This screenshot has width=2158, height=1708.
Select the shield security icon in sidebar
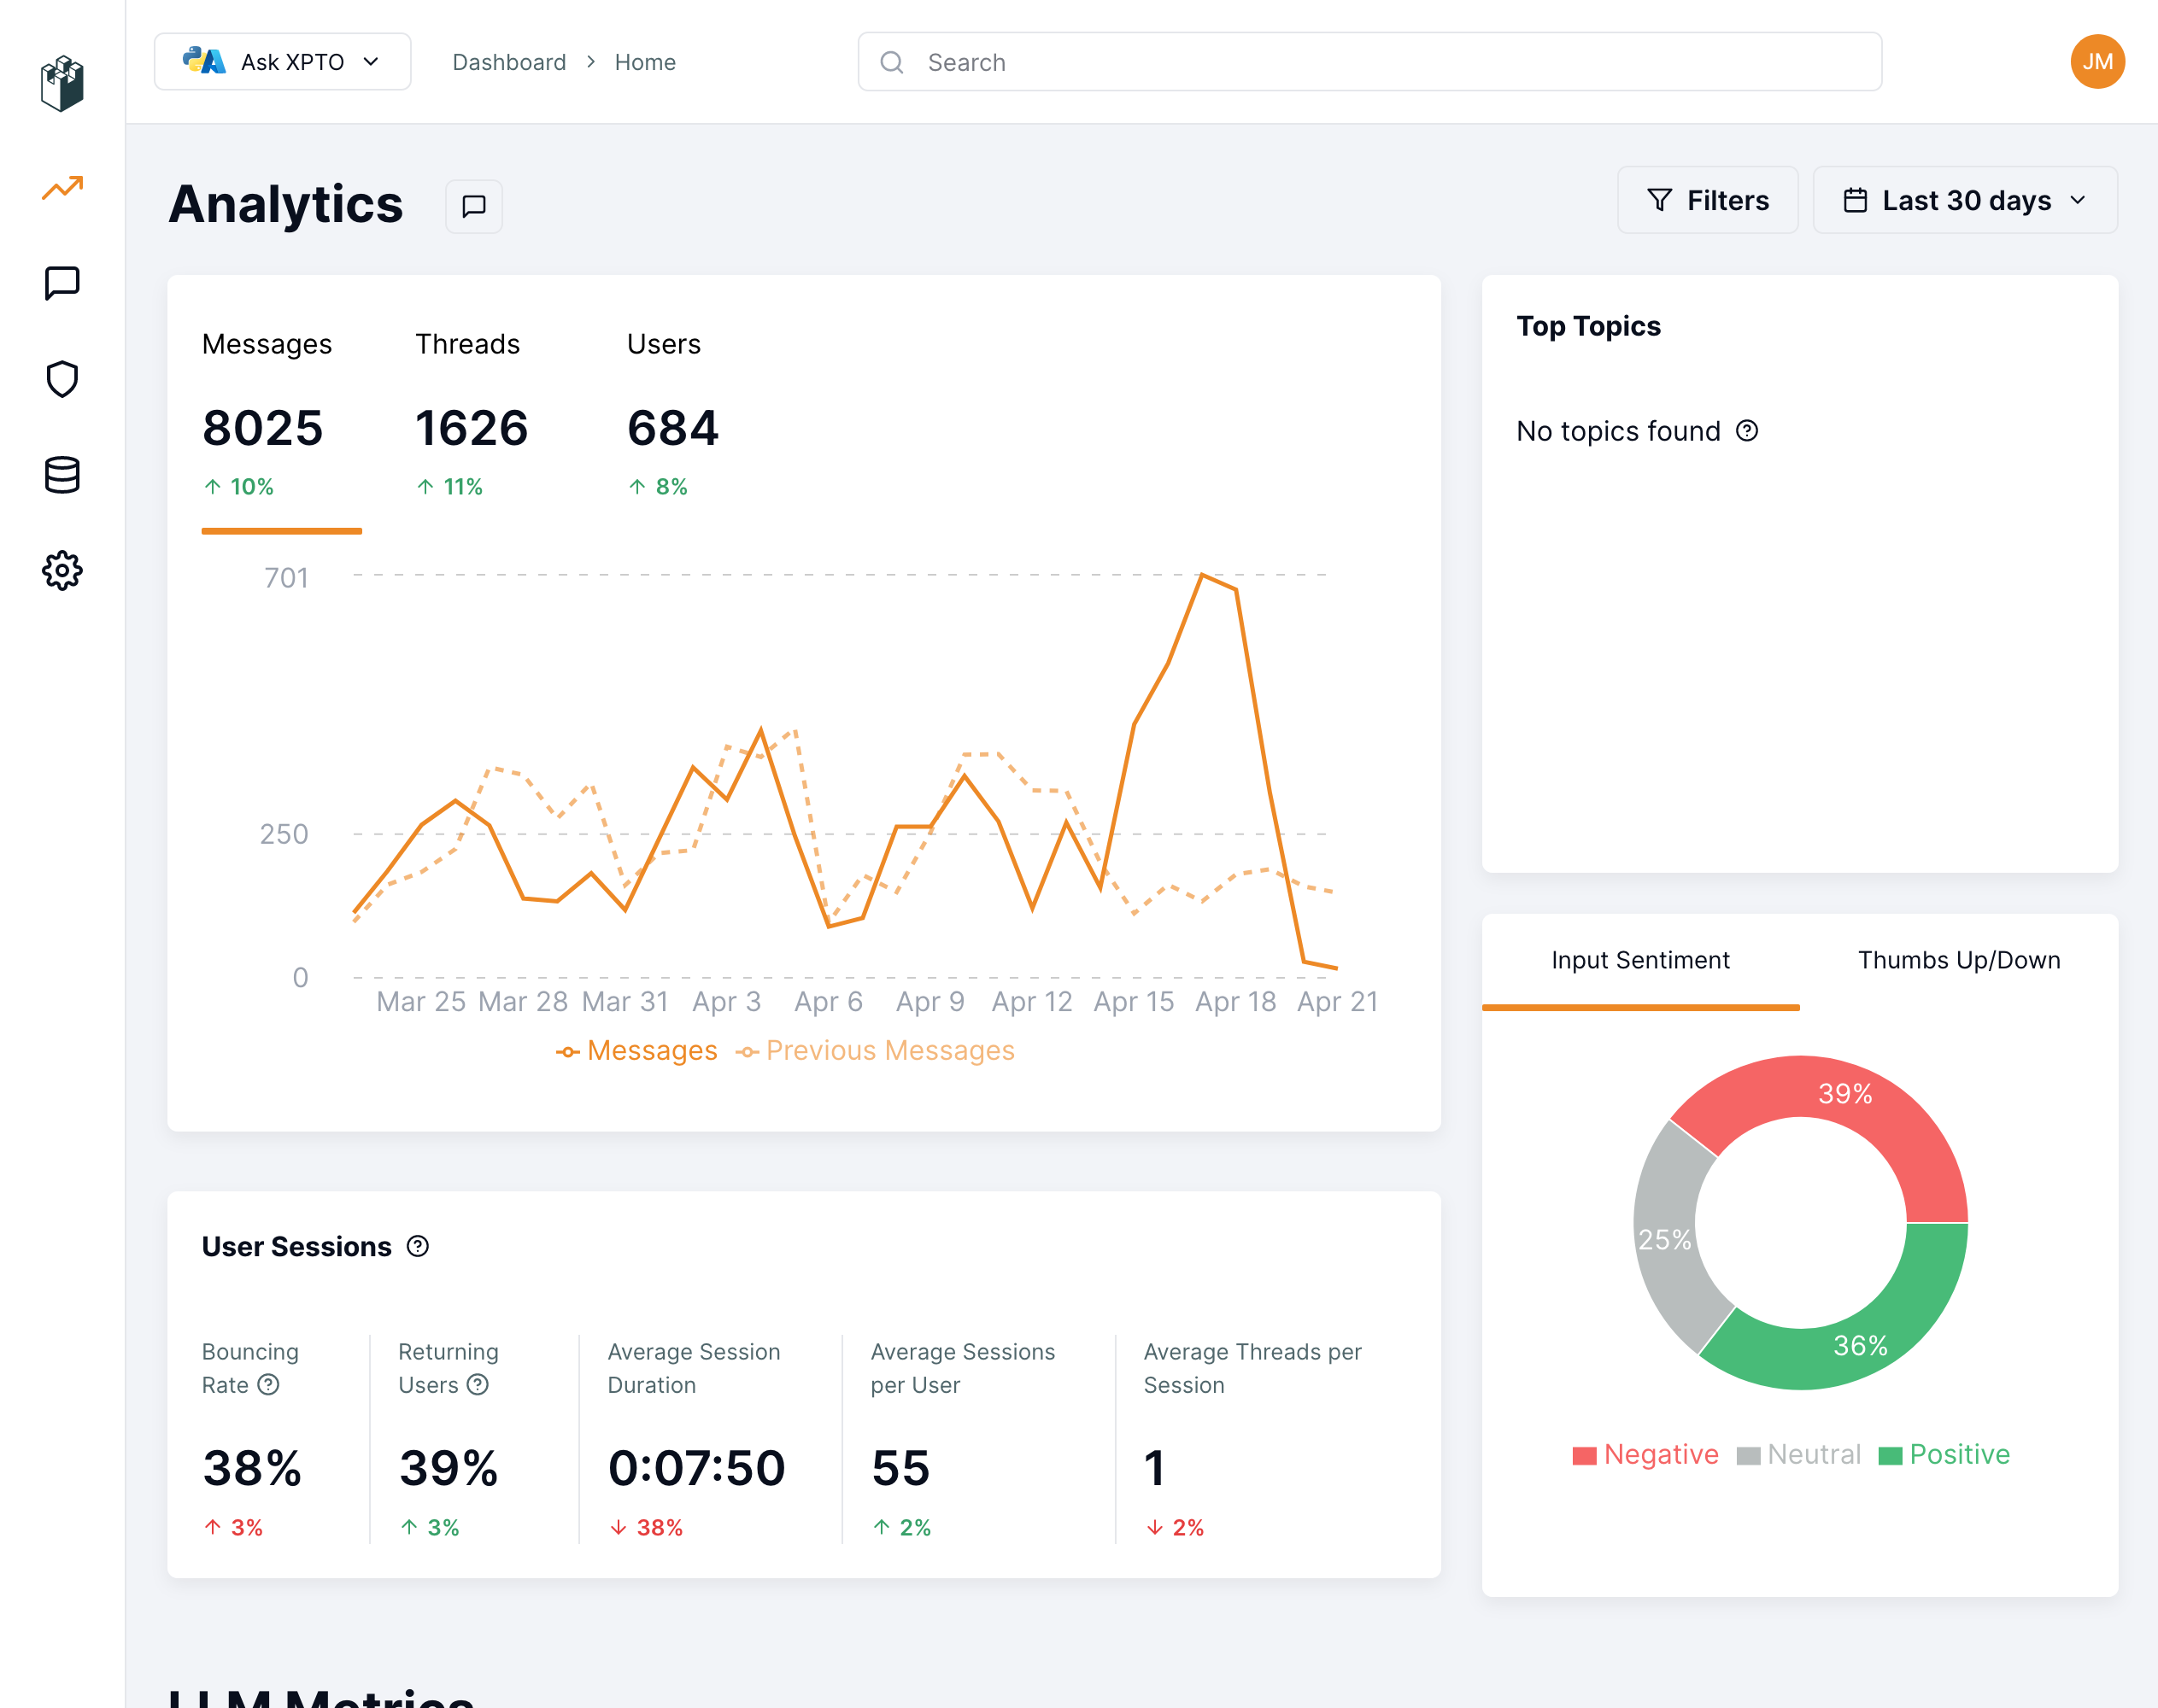[x=62, y=379]
